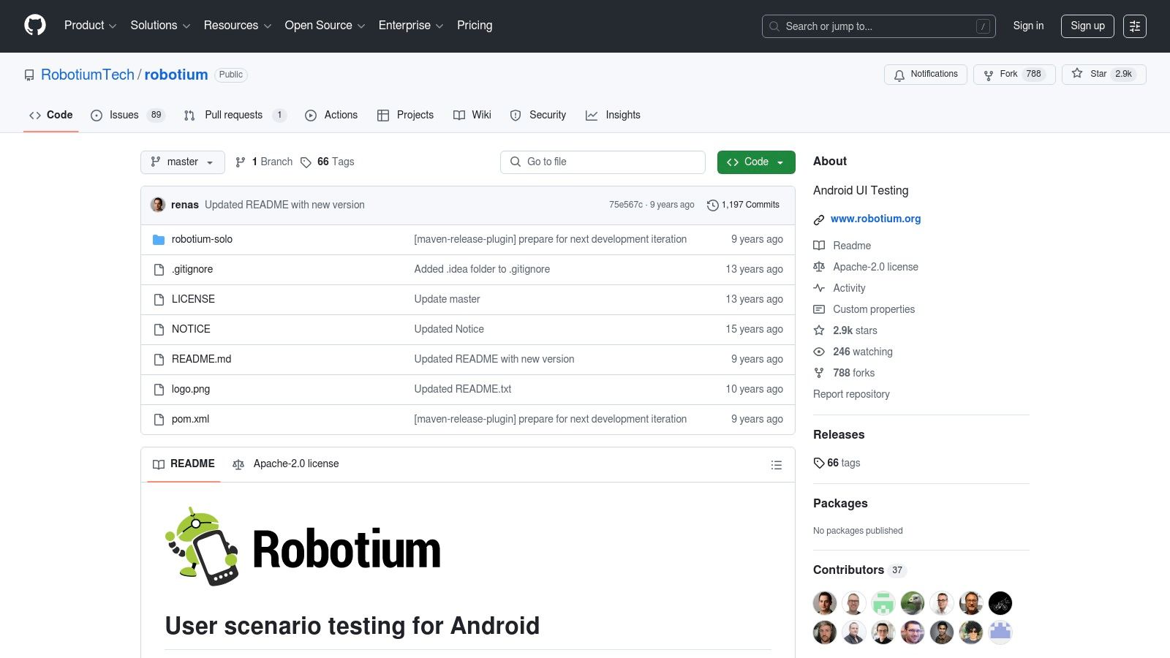
Task: Open the GitHub home logo
Action: click(35, 26)
